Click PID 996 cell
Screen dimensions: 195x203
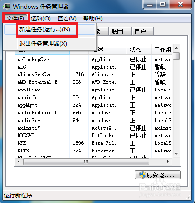click(77, 112)
